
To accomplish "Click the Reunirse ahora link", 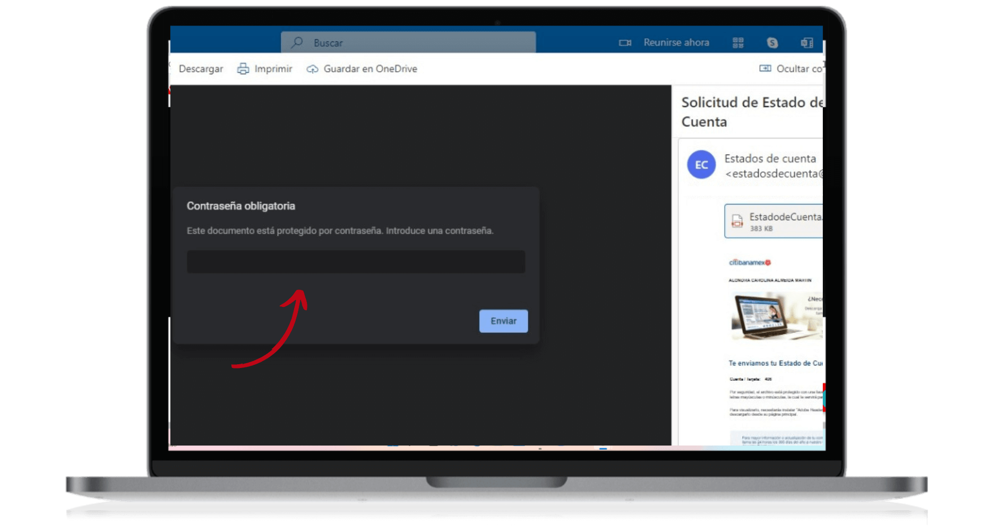I will coord(676,42).
